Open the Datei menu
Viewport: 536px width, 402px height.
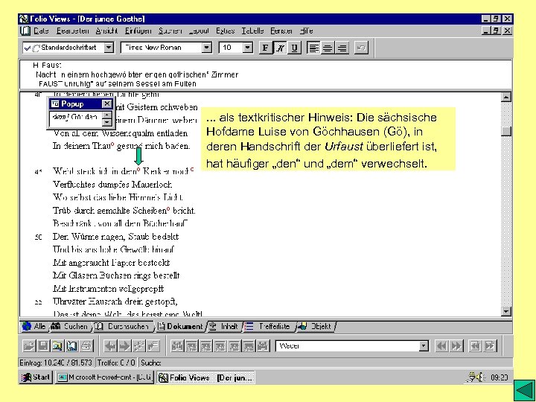(x=41, y=31)
